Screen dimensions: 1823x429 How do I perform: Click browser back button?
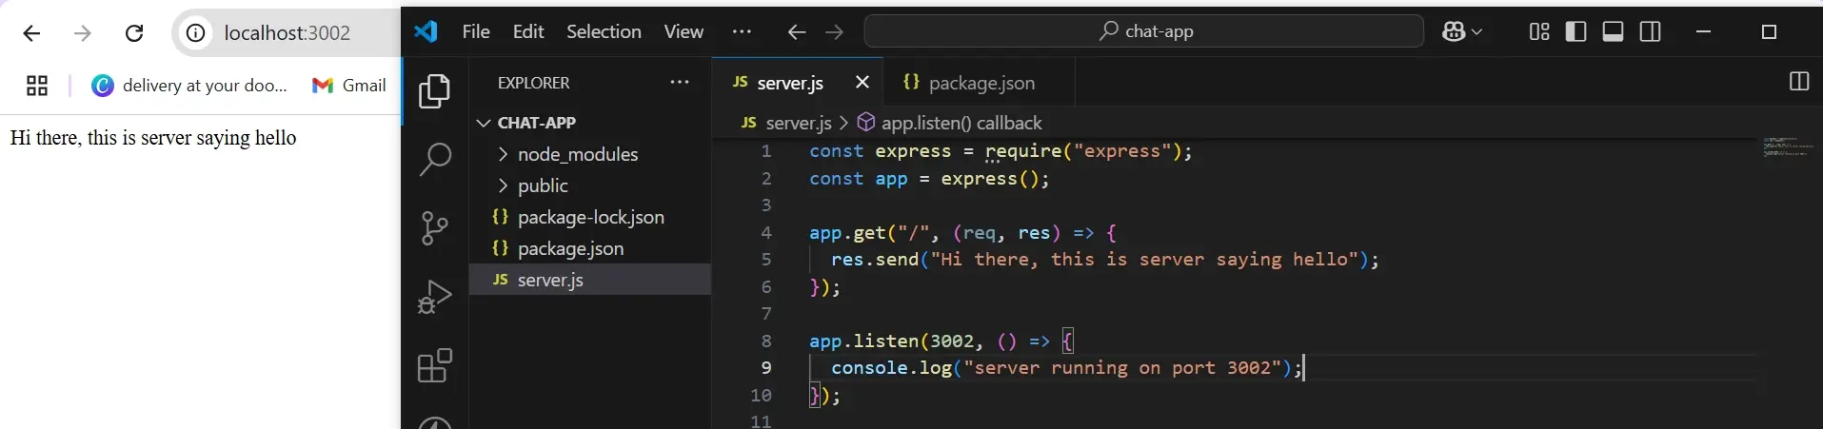pyautogui.click(x=31, y=33)
